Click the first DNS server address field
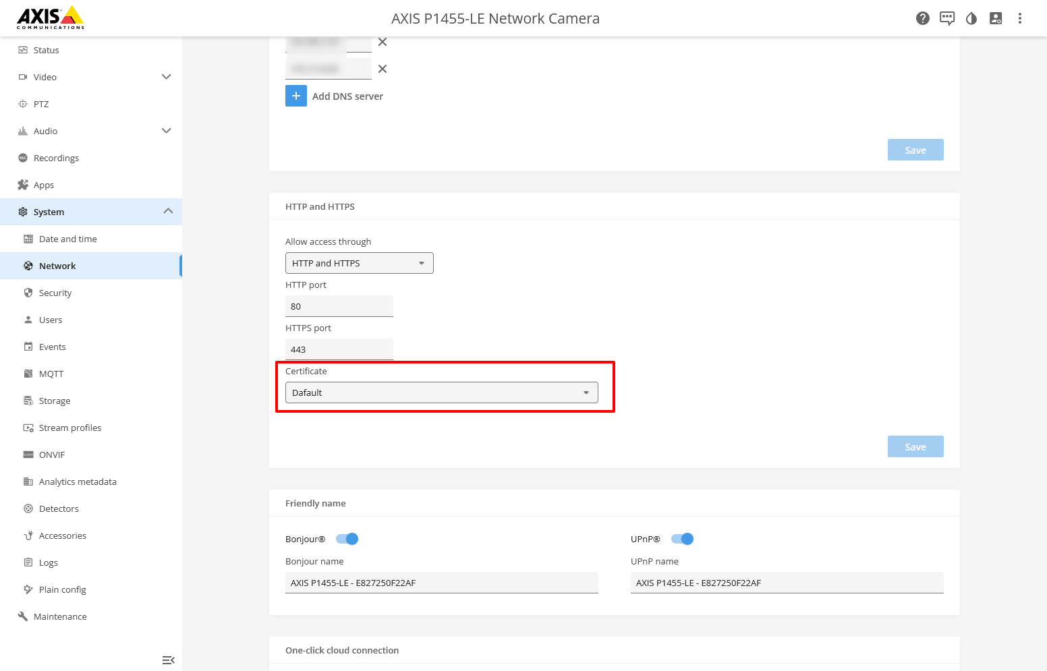 click(329, 43)
